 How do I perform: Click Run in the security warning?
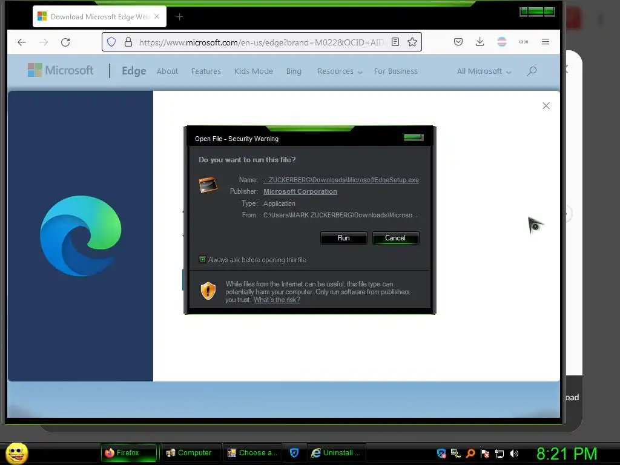click(x=344, y=238)
